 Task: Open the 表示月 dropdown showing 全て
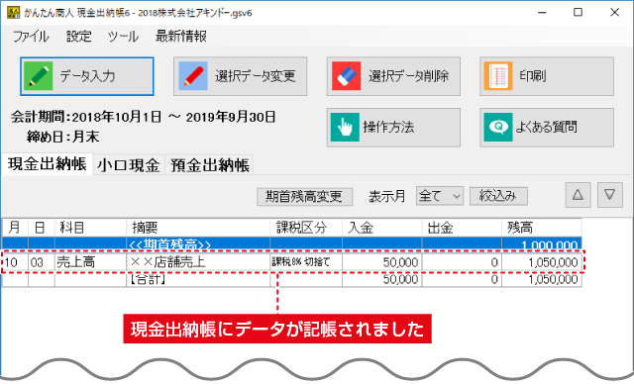(440, 196)
